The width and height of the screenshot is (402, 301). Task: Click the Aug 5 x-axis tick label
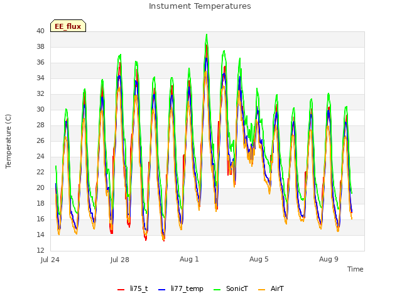click(259, 259)
